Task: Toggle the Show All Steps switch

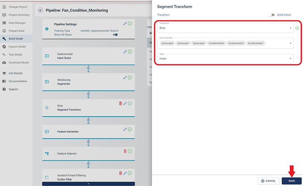Action: tap(115, 35)
